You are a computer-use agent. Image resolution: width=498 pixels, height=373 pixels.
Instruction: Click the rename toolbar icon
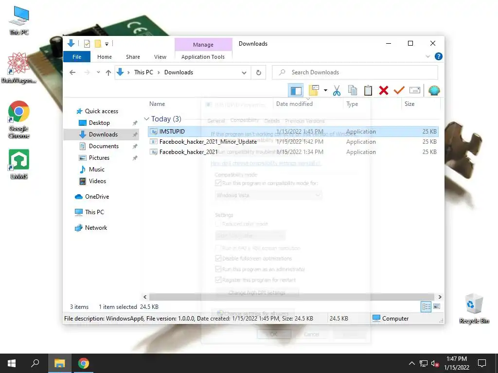point(415,90)
